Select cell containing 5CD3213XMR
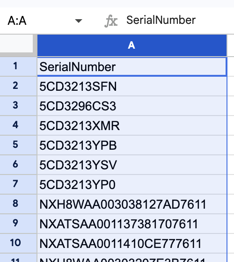Image resolution: width=234 pixels, height=262 pixels. 132,125
